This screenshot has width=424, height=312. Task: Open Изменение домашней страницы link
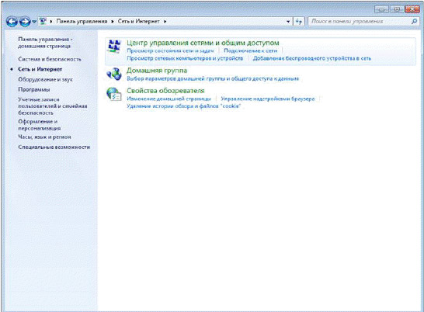coord(169,99)
